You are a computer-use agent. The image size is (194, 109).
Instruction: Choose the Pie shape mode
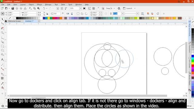(x=82, y=14)
